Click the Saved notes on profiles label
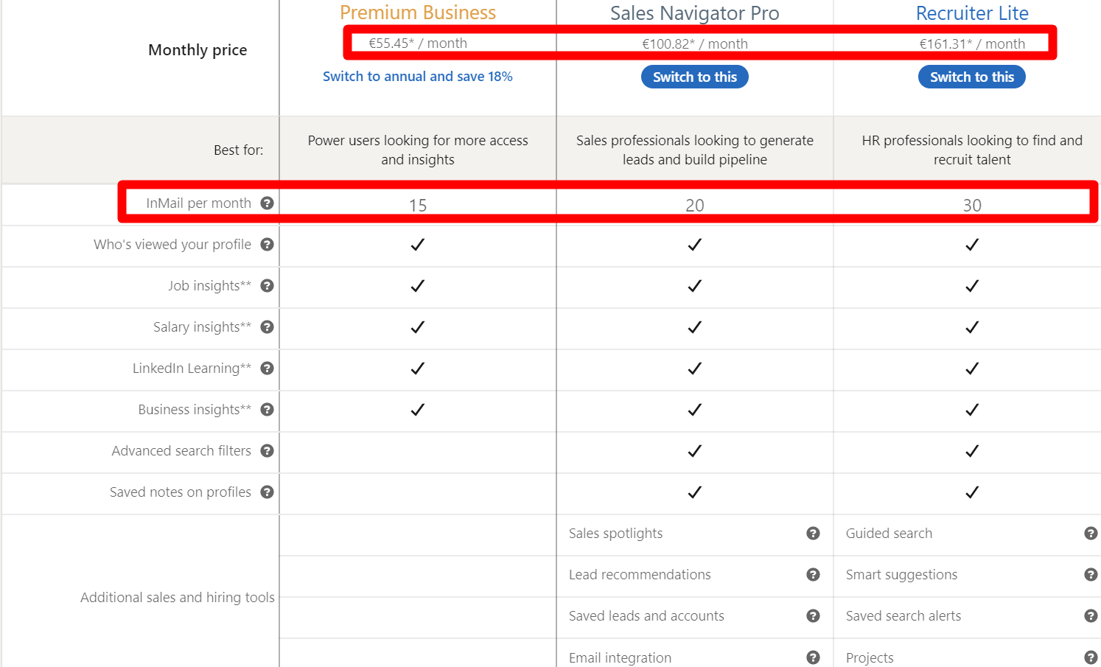The height and width of the screenshot is (667, 1101). coord(181,492)
